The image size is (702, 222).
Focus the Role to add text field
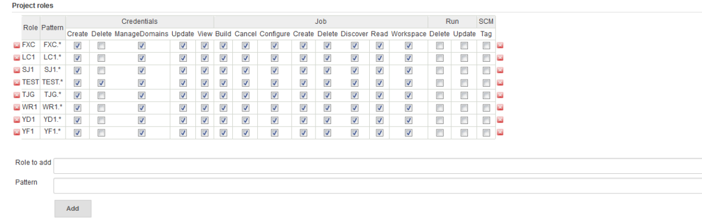click(377, 166)
